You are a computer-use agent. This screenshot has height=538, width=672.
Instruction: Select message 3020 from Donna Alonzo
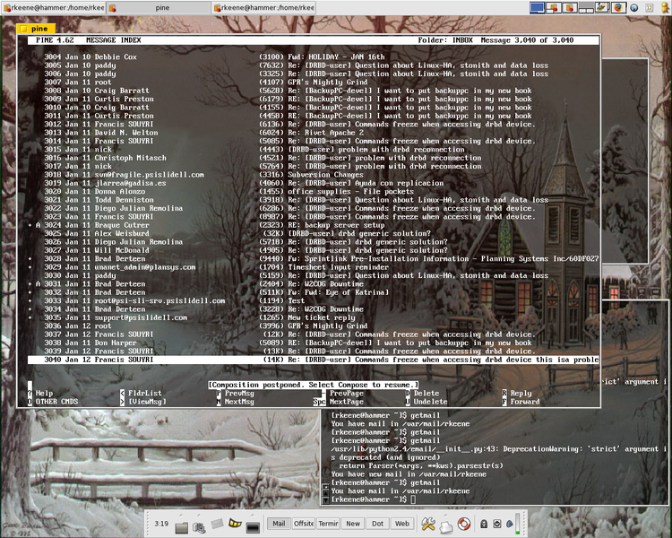pos(314,191)
